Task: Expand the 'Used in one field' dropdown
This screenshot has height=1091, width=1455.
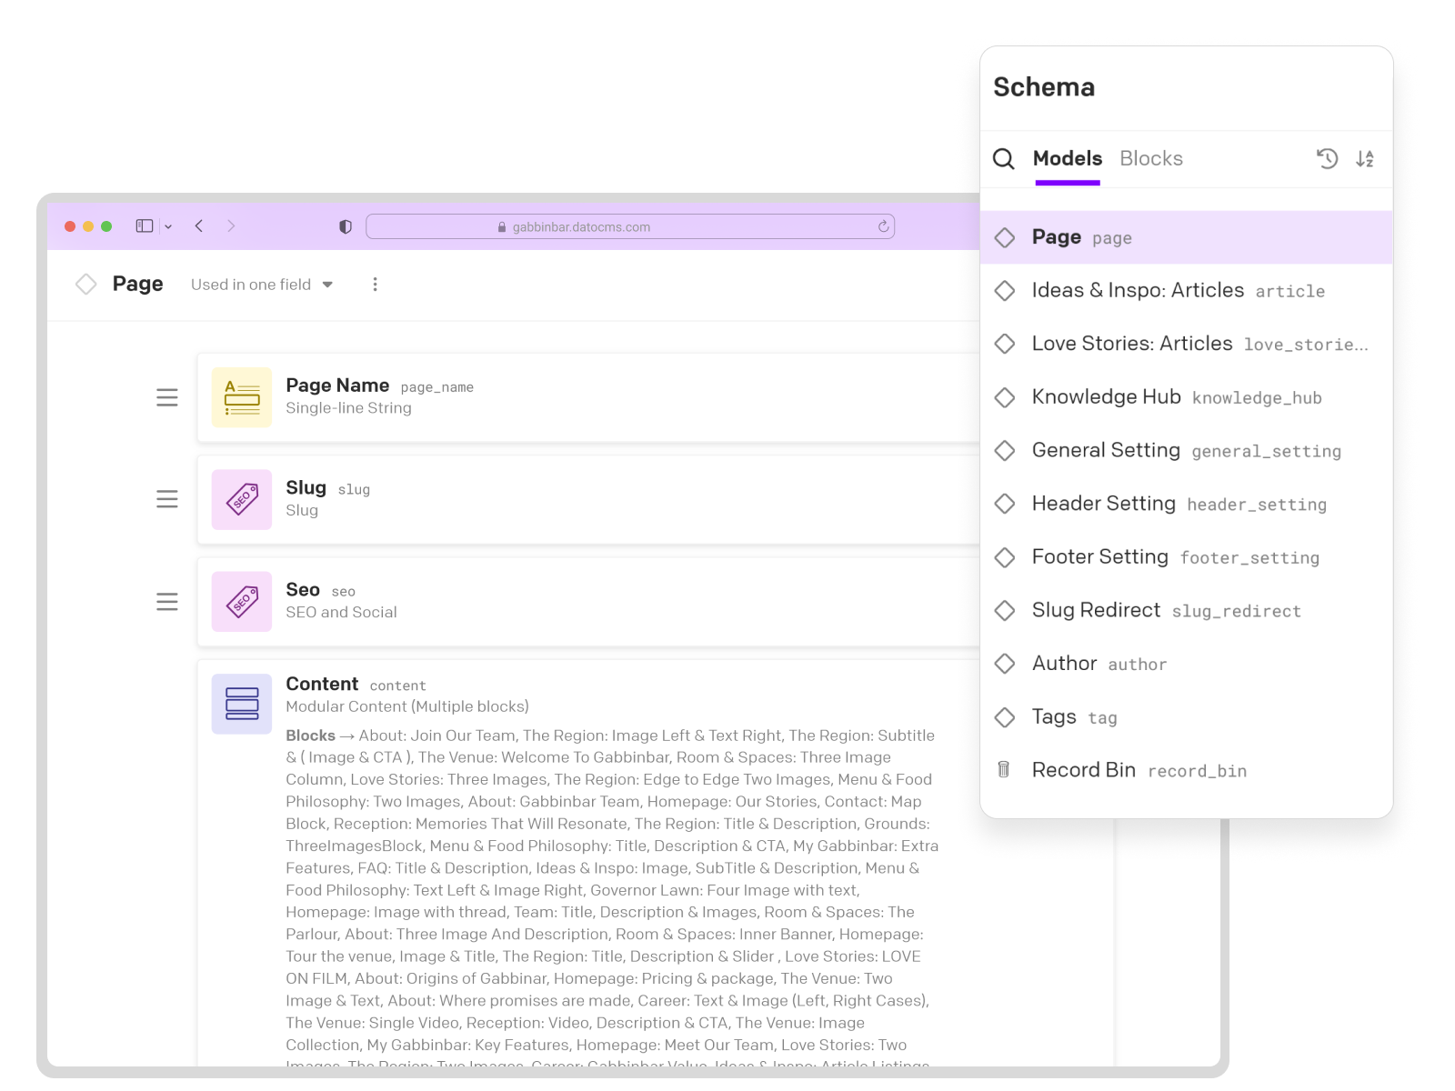Action: click(262, 285)
